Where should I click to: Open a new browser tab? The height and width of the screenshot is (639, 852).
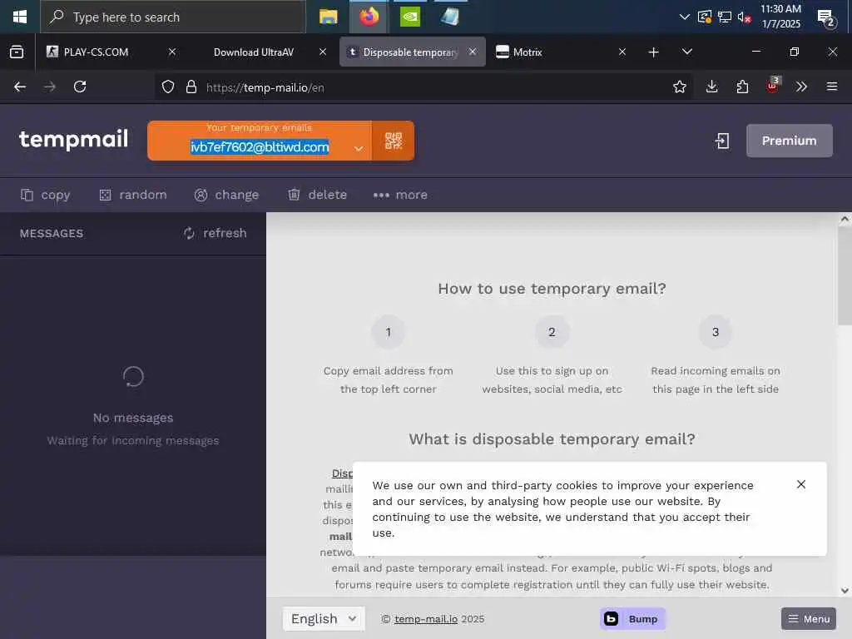[x=654, y=52]
